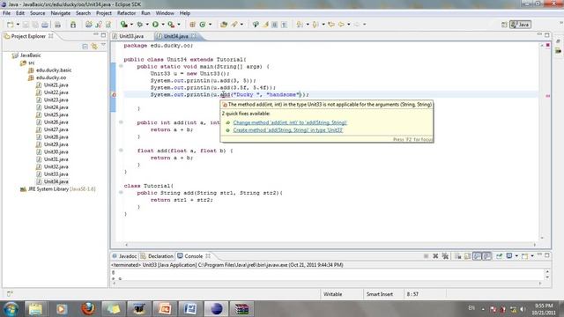Click the editor horizontal scrollbar
Viewport: 564px width, 317px height.
tap(330, 245)
